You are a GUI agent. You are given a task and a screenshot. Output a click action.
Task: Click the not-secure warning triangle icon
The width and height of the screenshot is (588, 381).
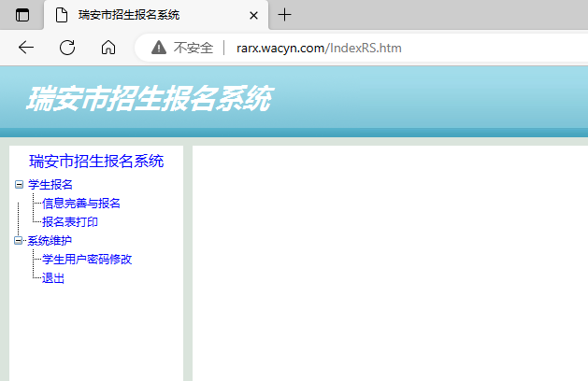[x=159, y=48]
